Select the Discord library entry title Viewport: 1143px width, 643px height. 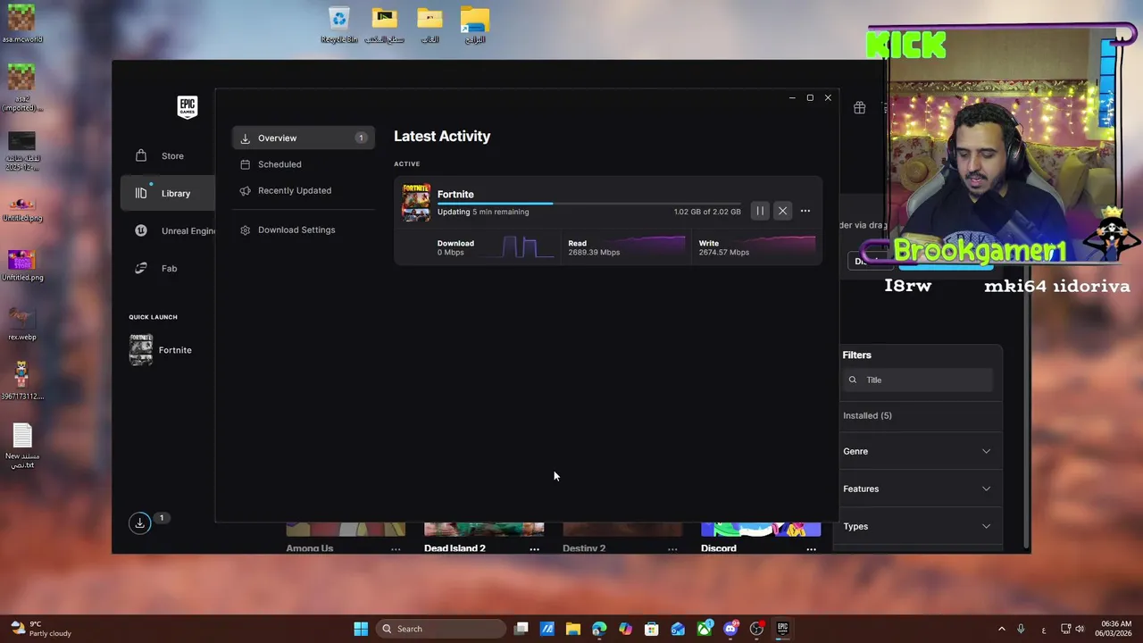pyautogui.click(x=719, y=548)
